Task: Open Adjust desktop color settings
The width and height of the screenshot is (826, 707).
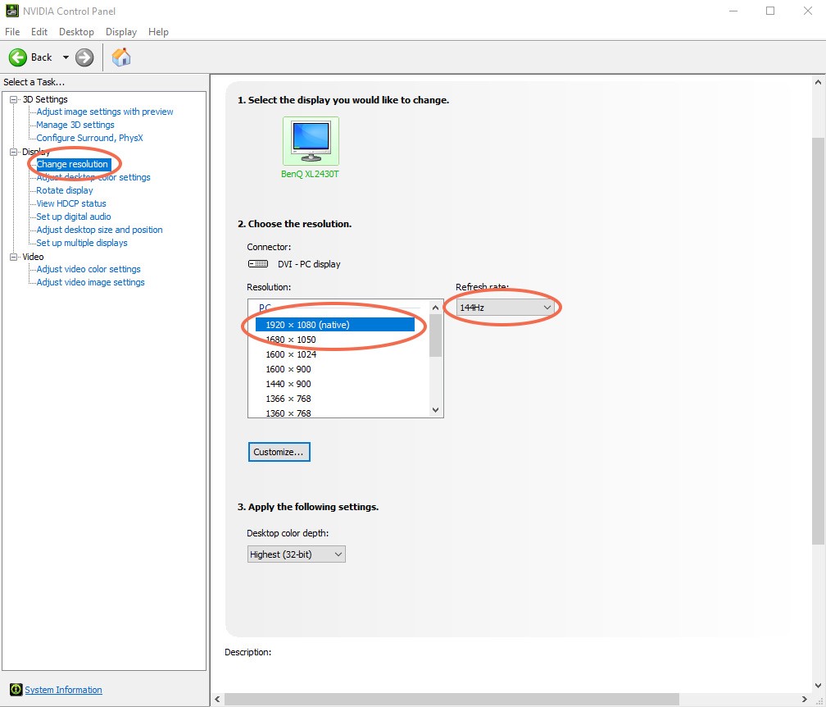Action: (x=93, y=177)
